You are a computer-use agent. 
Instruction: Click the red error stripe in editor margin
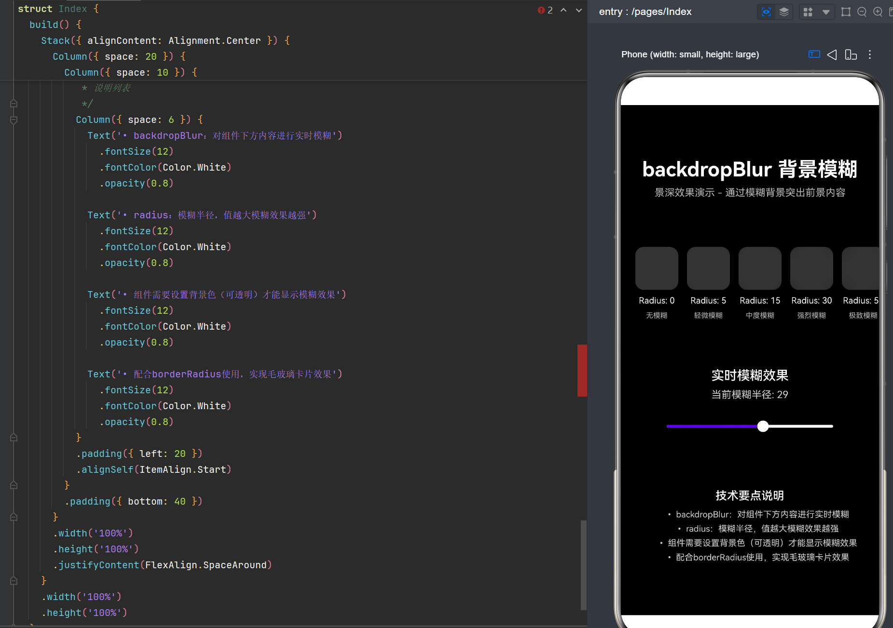(x=582, y=371)
